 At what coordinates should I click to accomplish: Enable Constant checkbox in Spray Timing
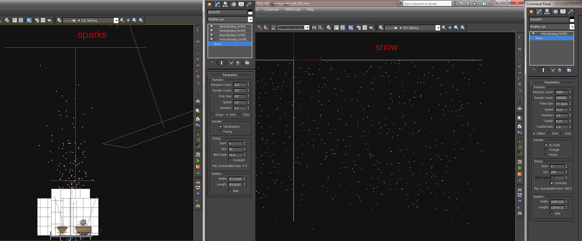click(230, 160)
